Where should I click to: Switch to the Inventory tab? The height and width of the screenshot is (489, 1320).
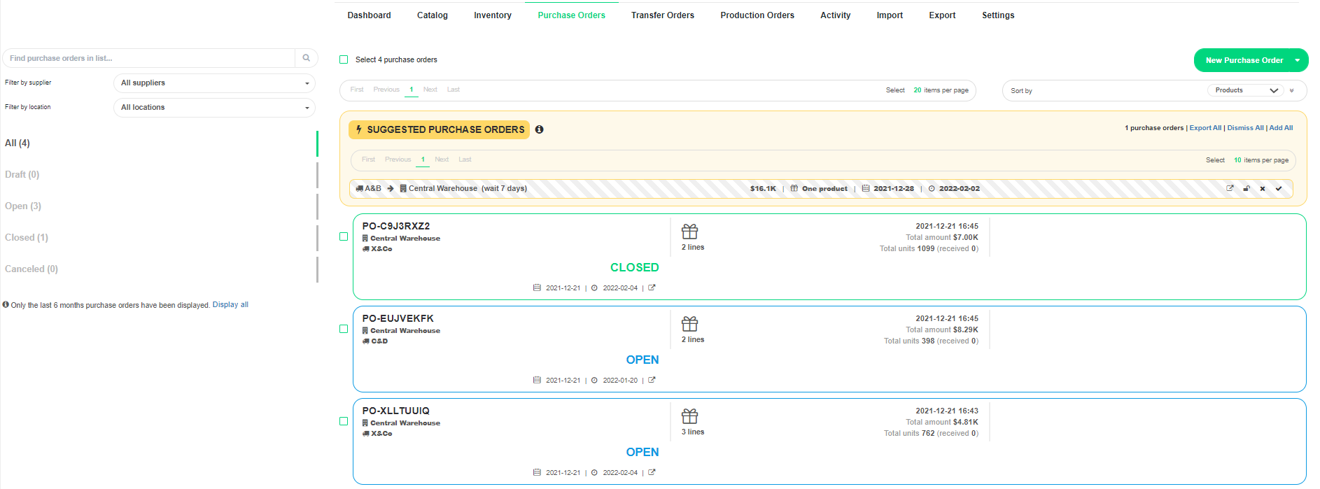[x=492, y=15]
